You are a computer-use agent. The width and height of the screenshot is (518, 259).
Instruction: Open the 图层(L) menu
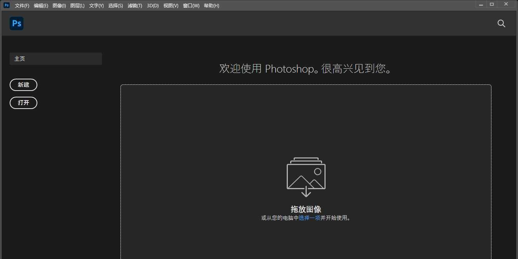coord(77,5)
